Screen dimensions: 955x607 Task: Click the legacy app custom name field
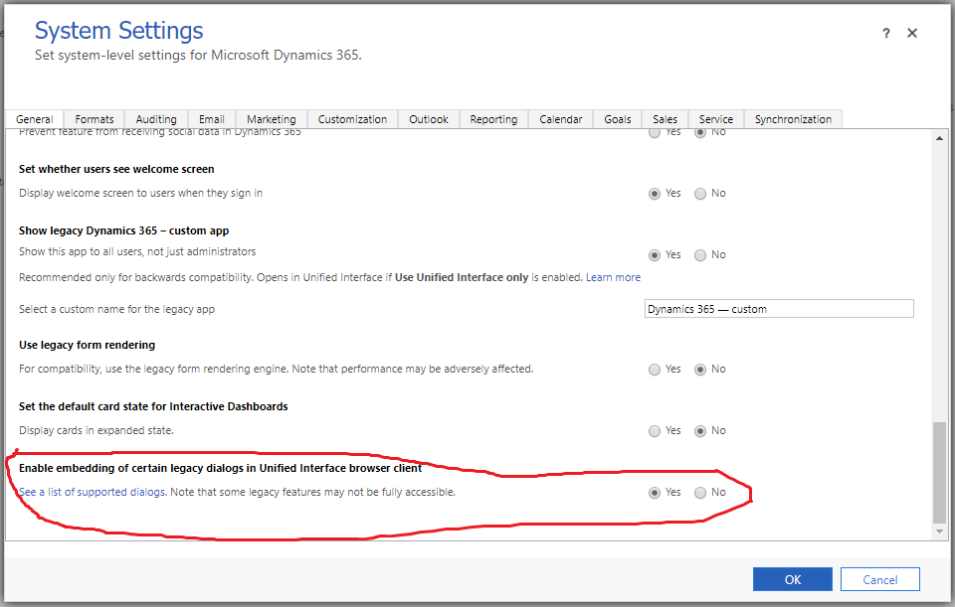coord(779,308)
